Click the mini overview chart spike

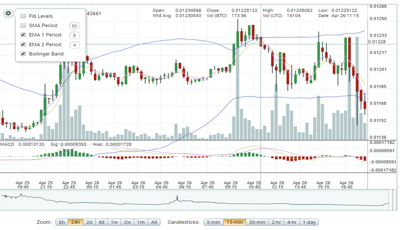tap(177, 198)
